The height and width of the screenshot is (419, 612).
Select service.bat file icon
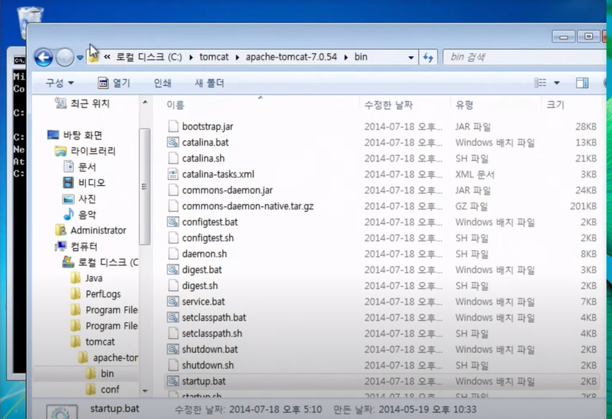tap(173, 302)
